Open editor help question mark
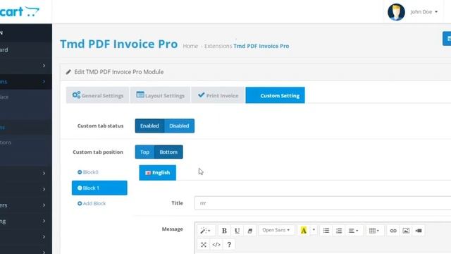This screenshot has height=254, width=451. (x=229, y=245)
